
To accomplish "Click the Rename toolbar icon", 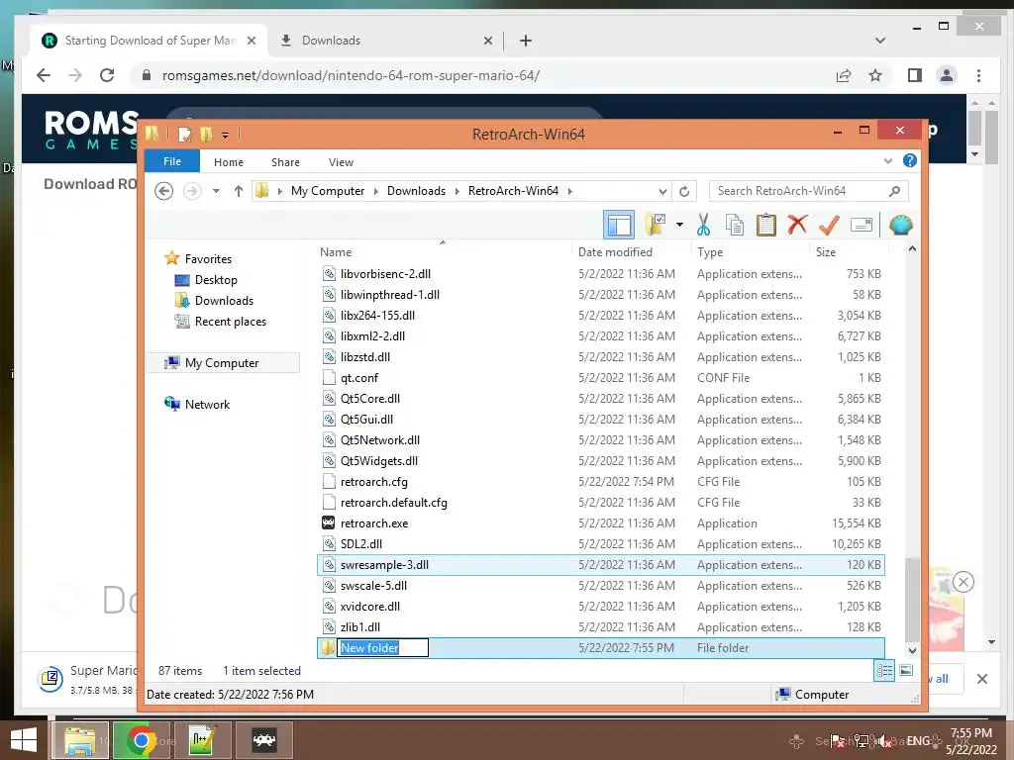I will (861, 225).
